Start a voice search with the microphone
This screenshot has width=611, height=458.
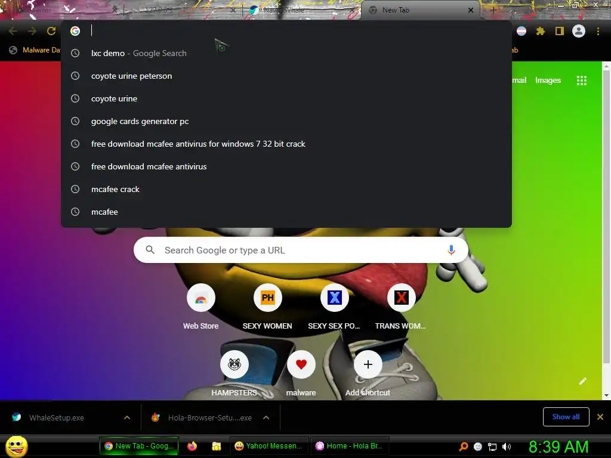point(451,250)
